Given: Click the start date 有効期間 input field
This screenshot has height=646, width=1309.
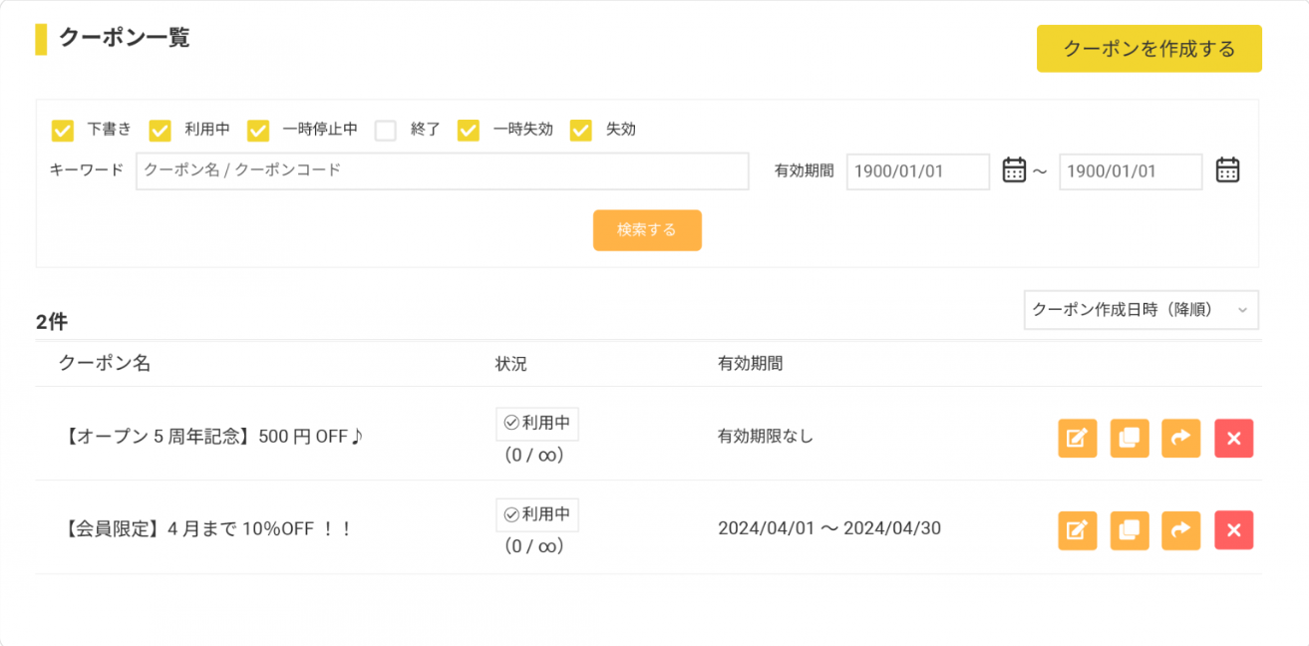Looking at the screenshot, I should [917, 171].
